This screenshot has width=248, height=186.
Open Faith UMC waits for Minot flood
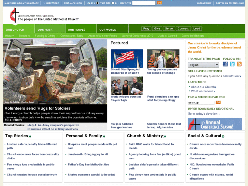(151, 146)
